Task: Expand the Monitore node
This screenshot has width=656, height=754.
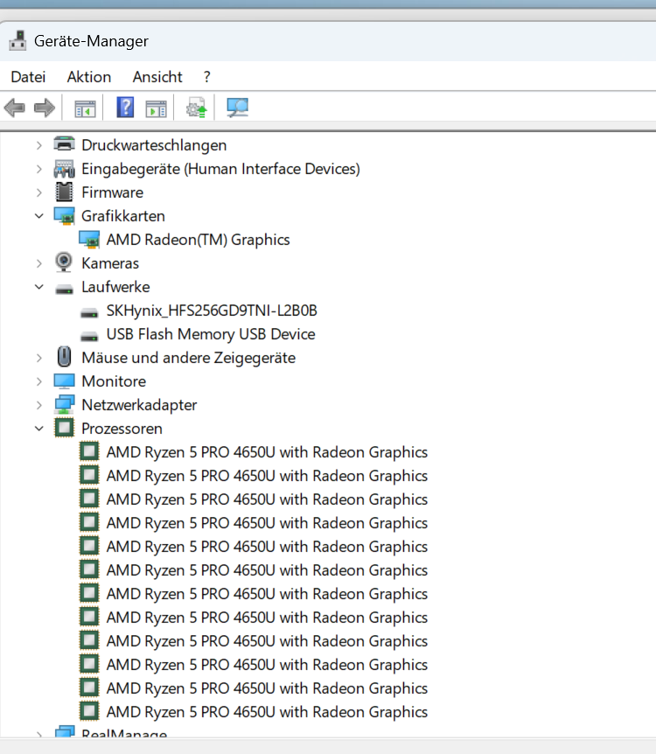Action: 39,381
